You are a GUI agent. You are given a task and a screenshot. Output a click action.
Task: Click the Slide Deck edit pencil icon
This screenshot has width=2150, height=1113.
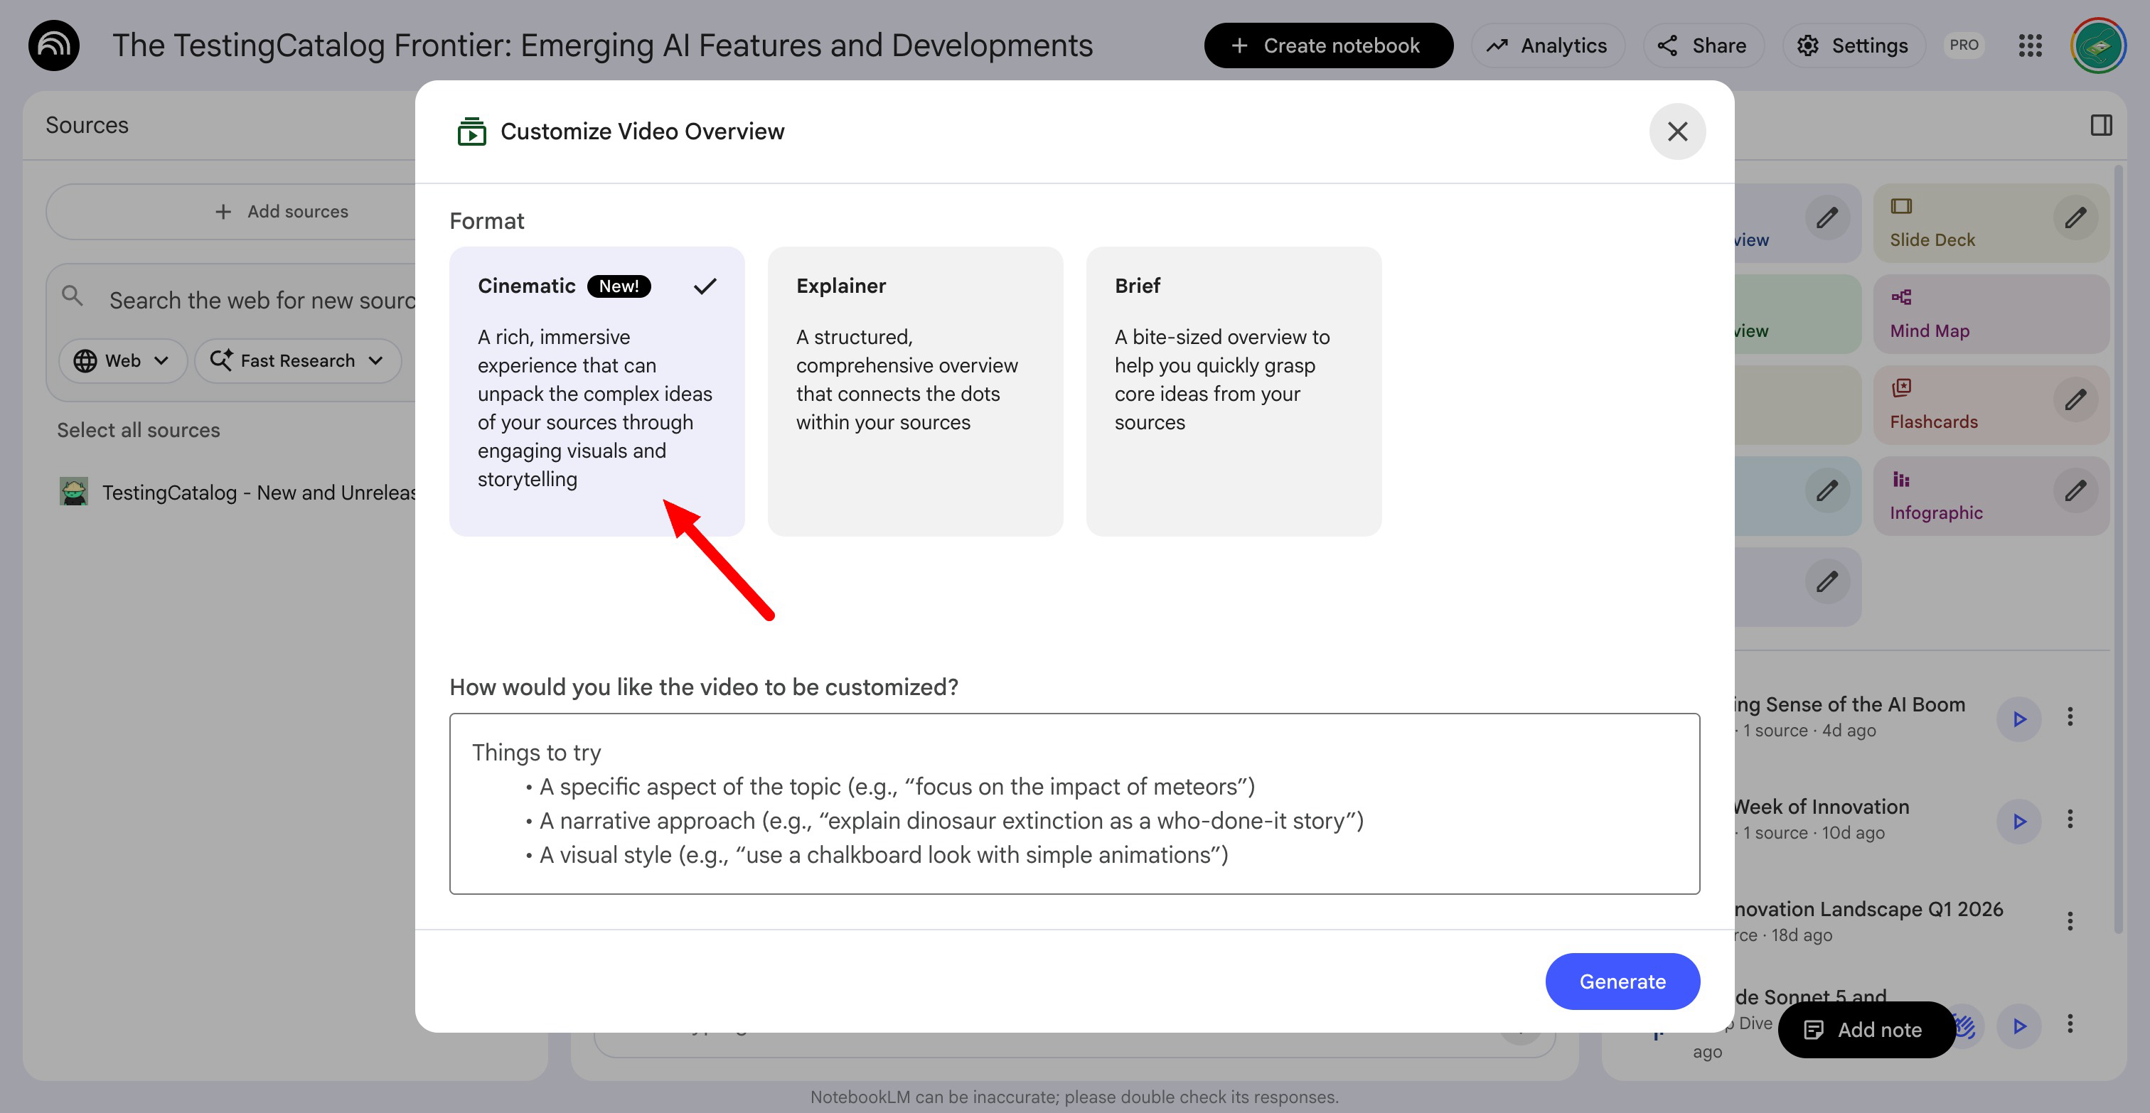pos(2075,219)
